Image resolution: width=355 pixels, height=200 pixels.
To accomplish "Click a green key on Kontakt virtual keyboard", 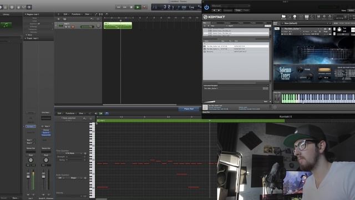I will (288, 98).
